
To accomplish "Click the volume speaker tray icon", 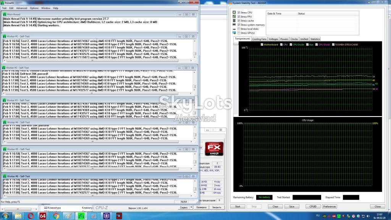I will coord(368,216).
